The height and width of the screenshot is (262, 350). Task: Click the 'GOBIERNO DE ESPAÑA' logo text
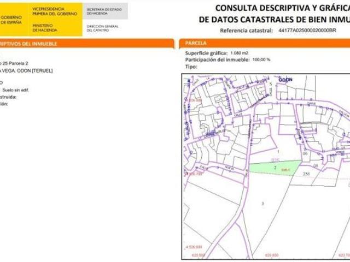(11, 20)
